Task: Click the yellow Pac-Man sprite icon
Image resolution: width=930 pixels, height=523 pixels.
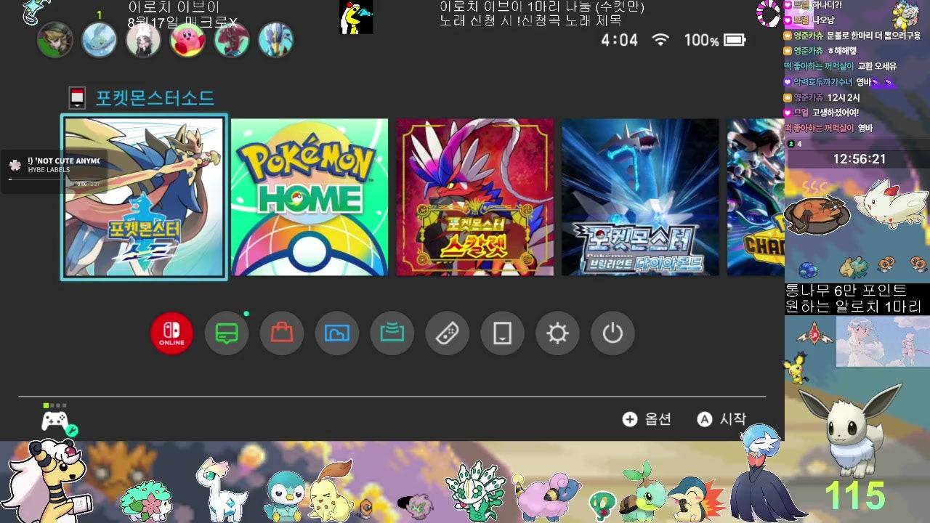Action: coord(356,17)
